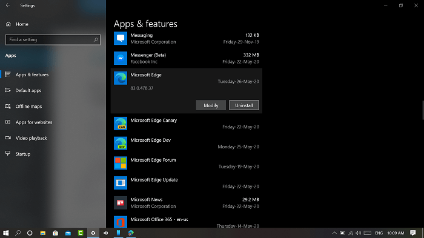Image resolution: width=424 pixels, height=238 pixels.
Task: Select the Microsoft News entry name
Action: click(x=147, y=199)
